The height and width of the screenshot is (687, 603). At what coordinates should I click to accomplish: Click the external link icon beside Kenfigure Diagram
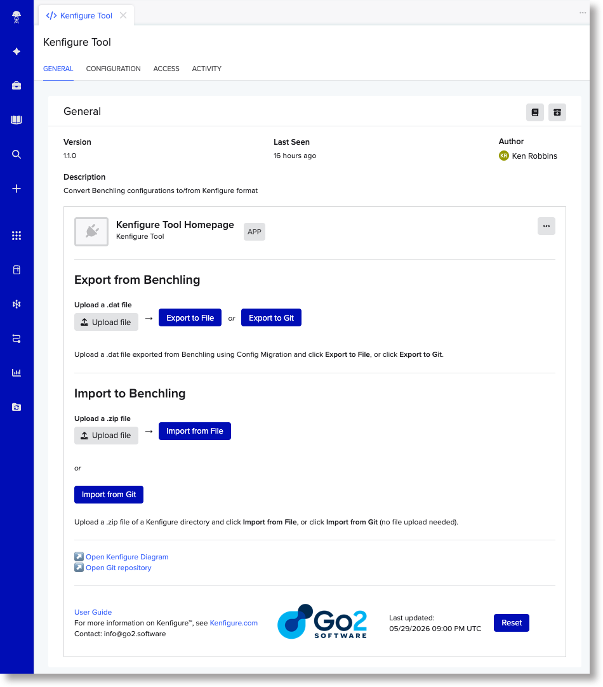coord(79,557)
